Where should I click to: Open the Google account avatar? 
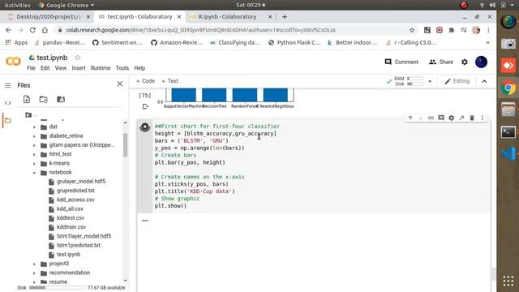pos(481,62)
